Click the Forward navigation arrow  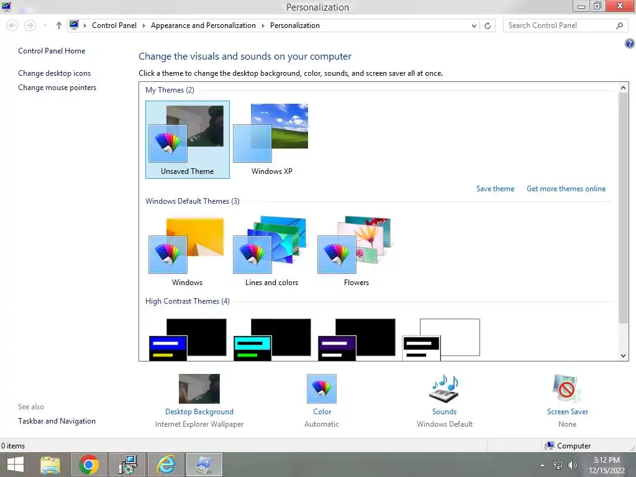coord(30,25)
